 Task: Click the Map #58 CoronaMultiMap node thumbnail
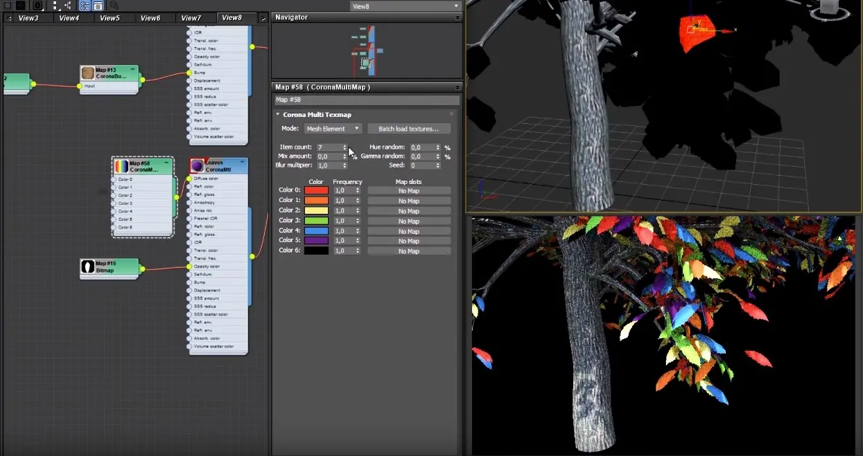click(121, 166)
